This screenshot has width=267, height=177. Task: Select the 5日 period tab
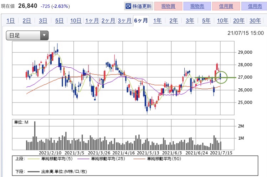(59, 21)
